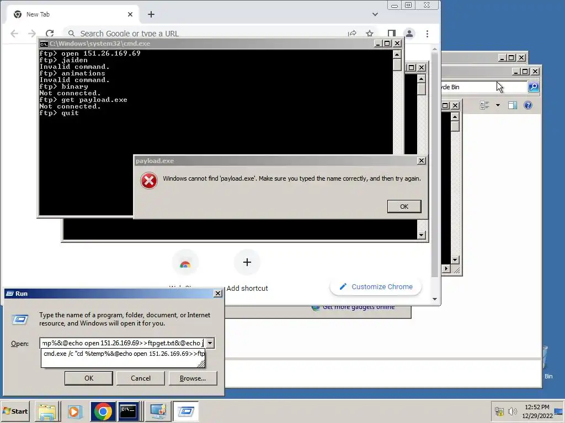
Task: Toggle preview pane in Recycle Bin window
Action: (513, 105)
